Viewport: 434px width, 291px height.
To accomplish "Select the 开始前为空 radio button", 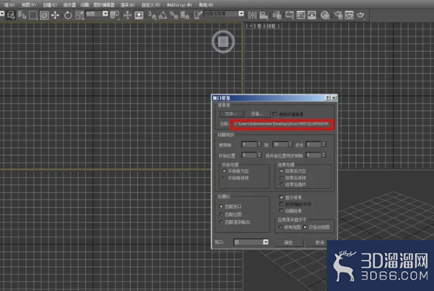I will 225,171.
